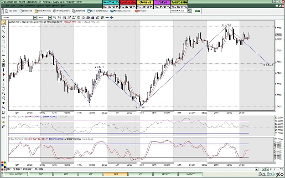The image size is (285, 178).
Task: Show Open Positions
Action: (43, 11)
